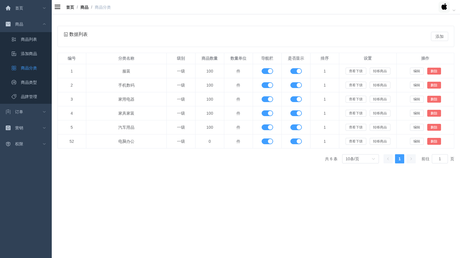Image resolution: width=460 pixels, height=258 pixels.
Task: Toggle 导航栏 switch for 服装
Action: pyautogui.click(x=267, y=71)
